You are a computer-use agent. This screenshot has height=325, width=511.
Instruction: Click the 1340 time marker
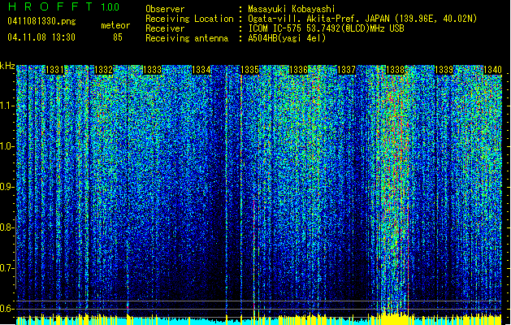[x=492, y=70]
